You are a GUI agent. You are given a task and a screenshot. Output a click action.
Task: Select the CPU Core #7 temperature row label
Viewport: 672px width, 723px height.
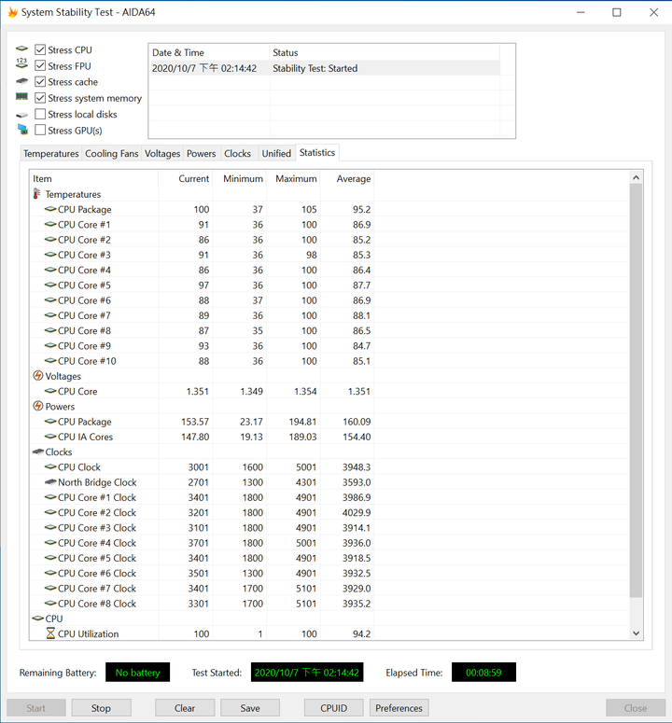(x=84, y=315)
